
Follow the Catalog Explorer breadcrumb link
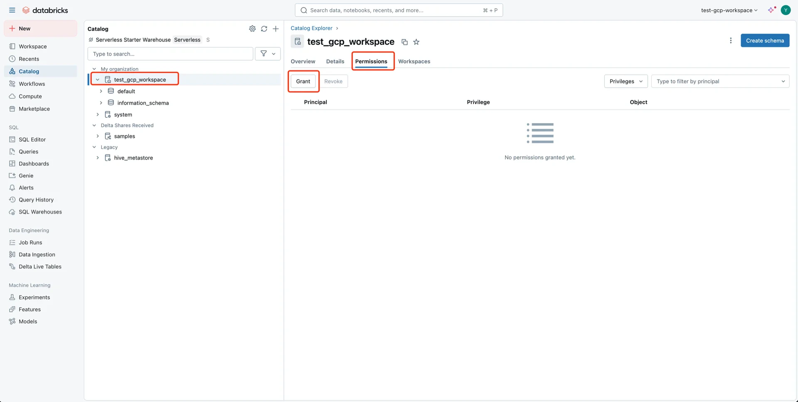tap(311, 28)
